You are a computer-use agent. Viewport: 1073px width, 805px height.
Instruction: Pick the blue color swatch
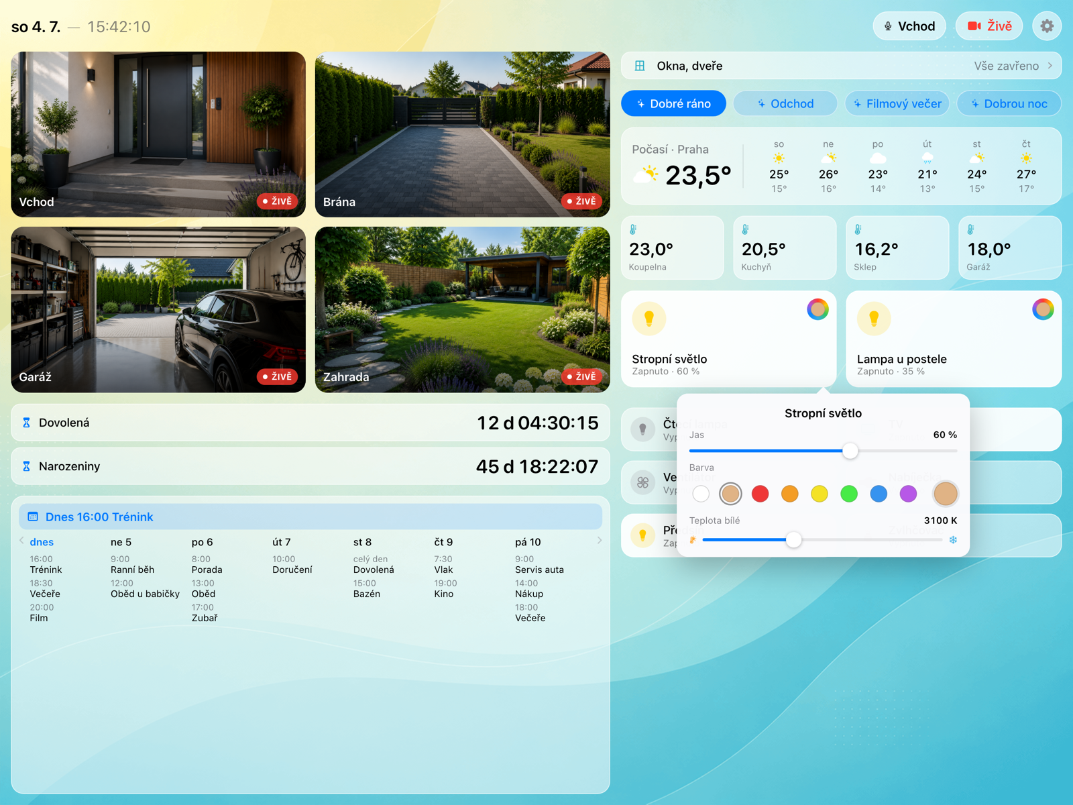(879, 494)
